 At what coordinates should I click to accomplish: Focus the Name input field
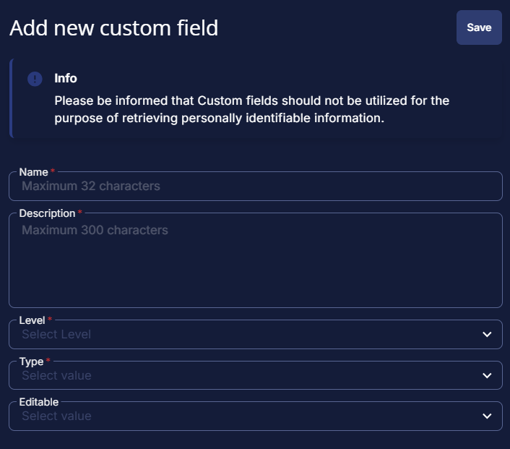click(x=255, y=186)
